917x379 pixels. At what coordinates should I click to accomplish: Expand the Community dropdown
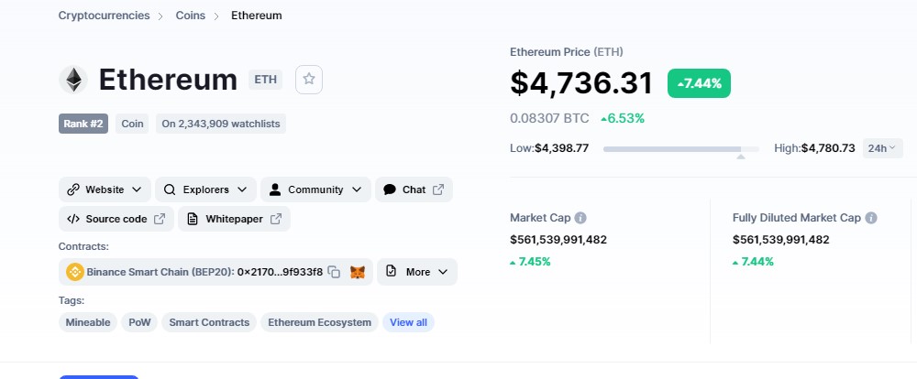click(315, 189)
